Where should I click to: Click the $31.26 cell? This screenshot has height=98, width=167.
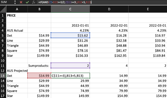(70, 41)
